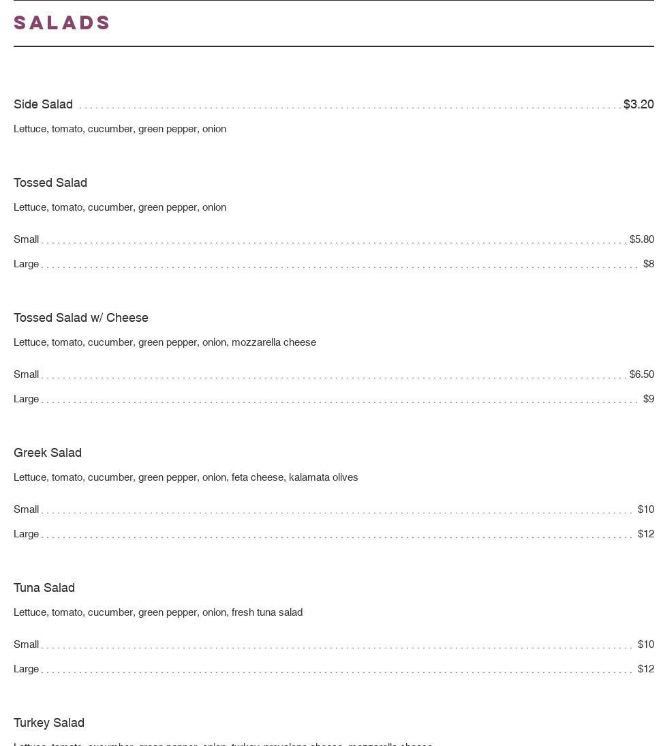
Task: Pick the Large size under Tuna Salad
Action: [27, 669]
